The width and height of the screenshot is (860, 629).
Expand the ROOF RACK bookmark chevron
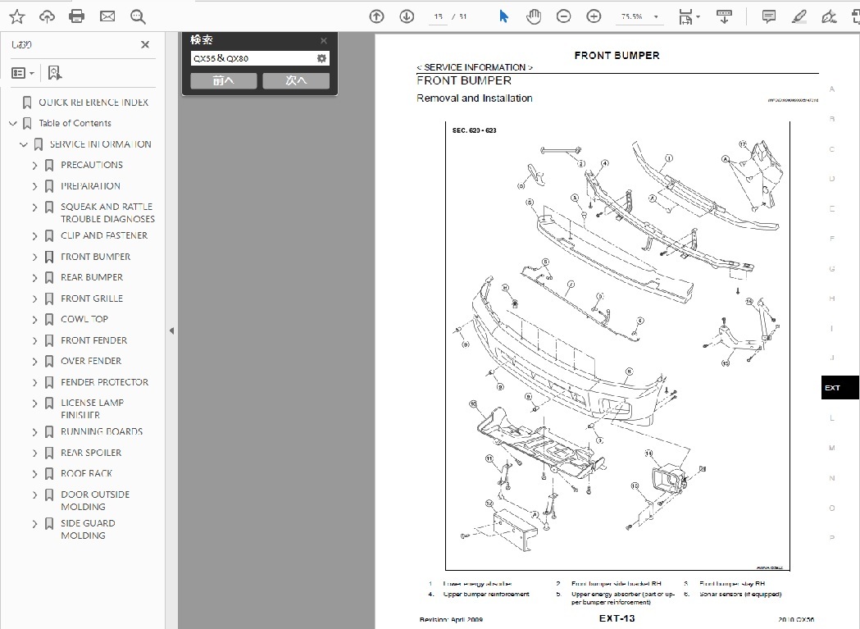tap(34, 474)
